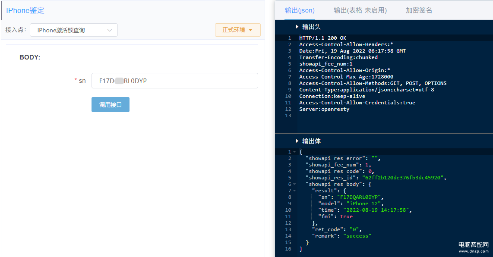The width and height of the screenshot is (493, 257).
Task: Fold the showapi_res_body object at line 6
Action: [x=294, y=184]
